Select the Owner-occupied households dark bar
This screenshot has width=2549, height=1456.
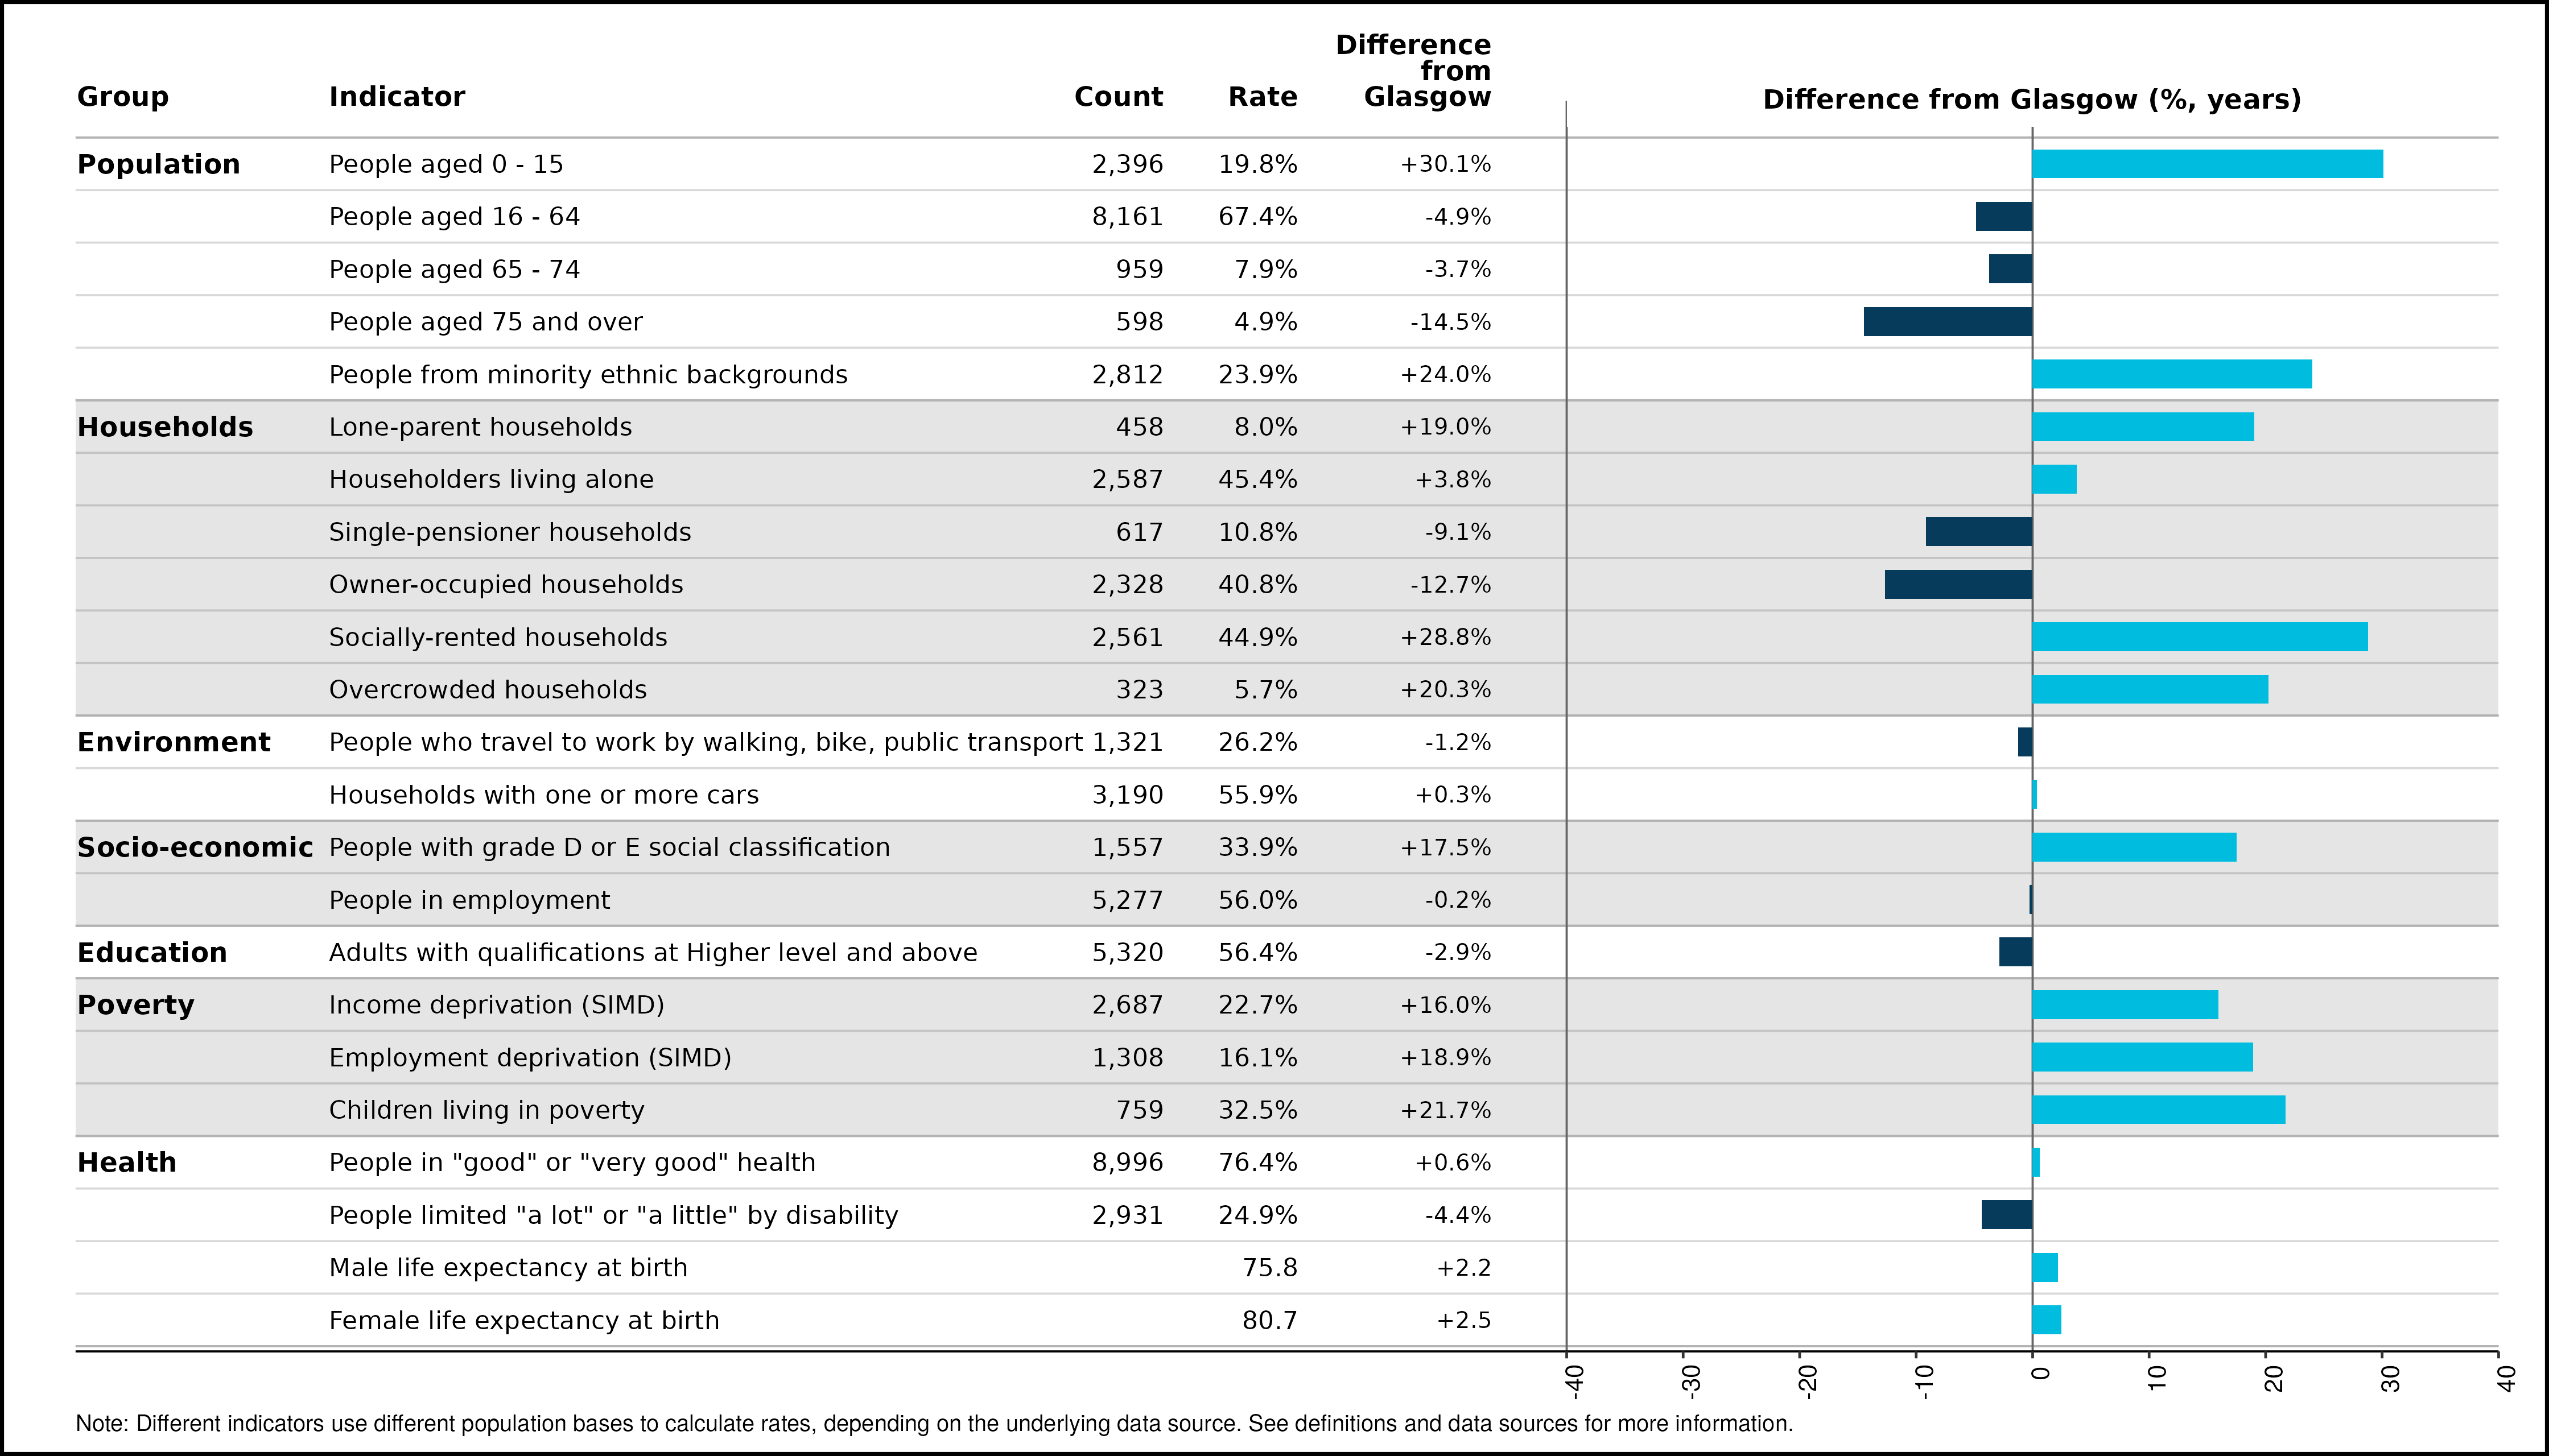[1958, 584]
